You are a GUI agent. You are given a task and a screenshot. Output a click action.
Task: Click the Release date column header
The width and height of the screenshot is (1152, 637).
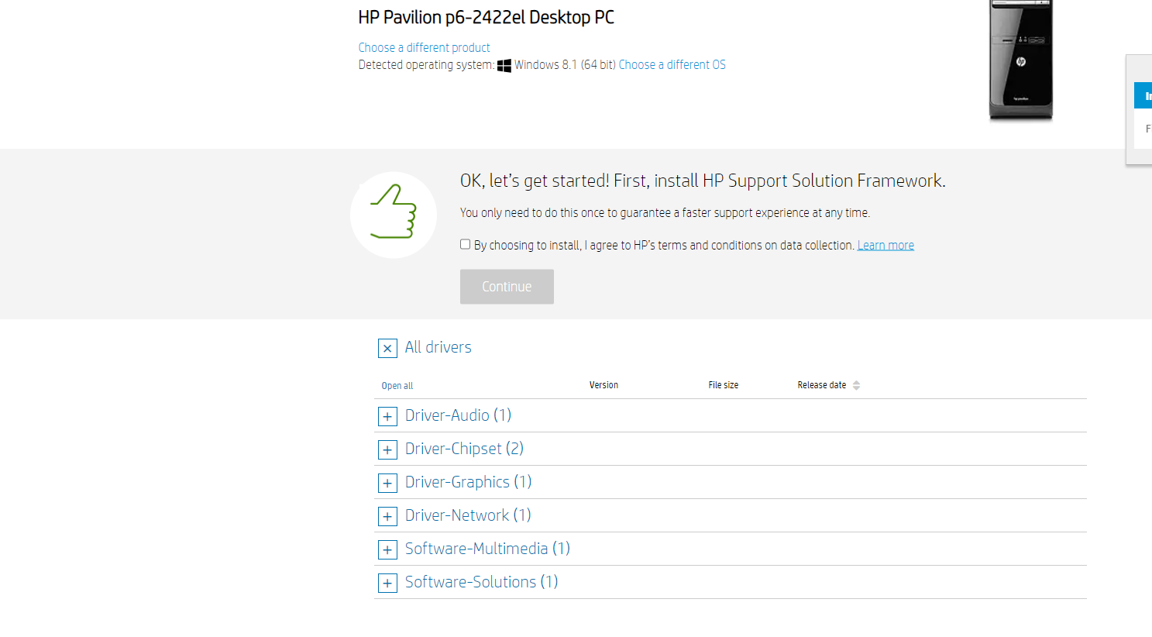[821, 385]
